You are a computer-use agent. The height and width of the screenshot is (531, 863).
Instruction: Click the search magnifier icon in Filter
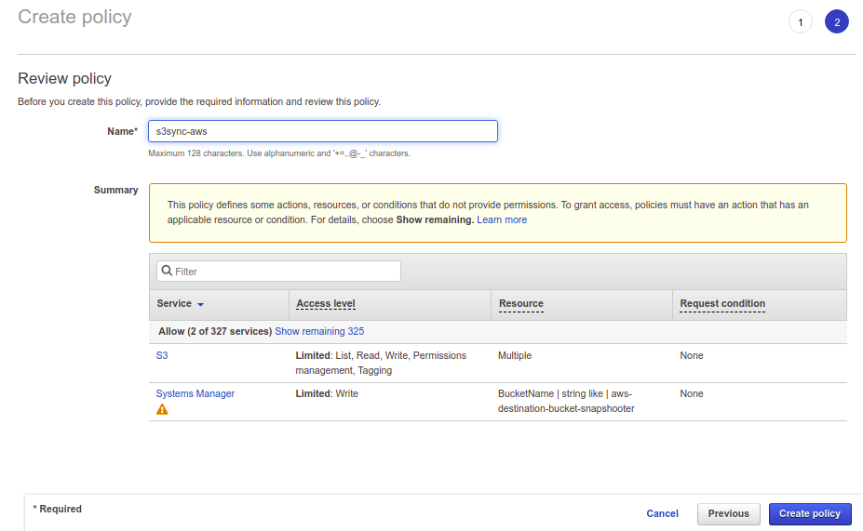pyautogui.click(x=167, y=272)
